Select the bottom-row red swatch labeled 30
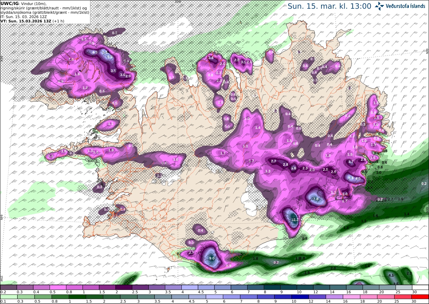This screenshot has height=304, width=429. pyautogui.click(x=420, y=297)
